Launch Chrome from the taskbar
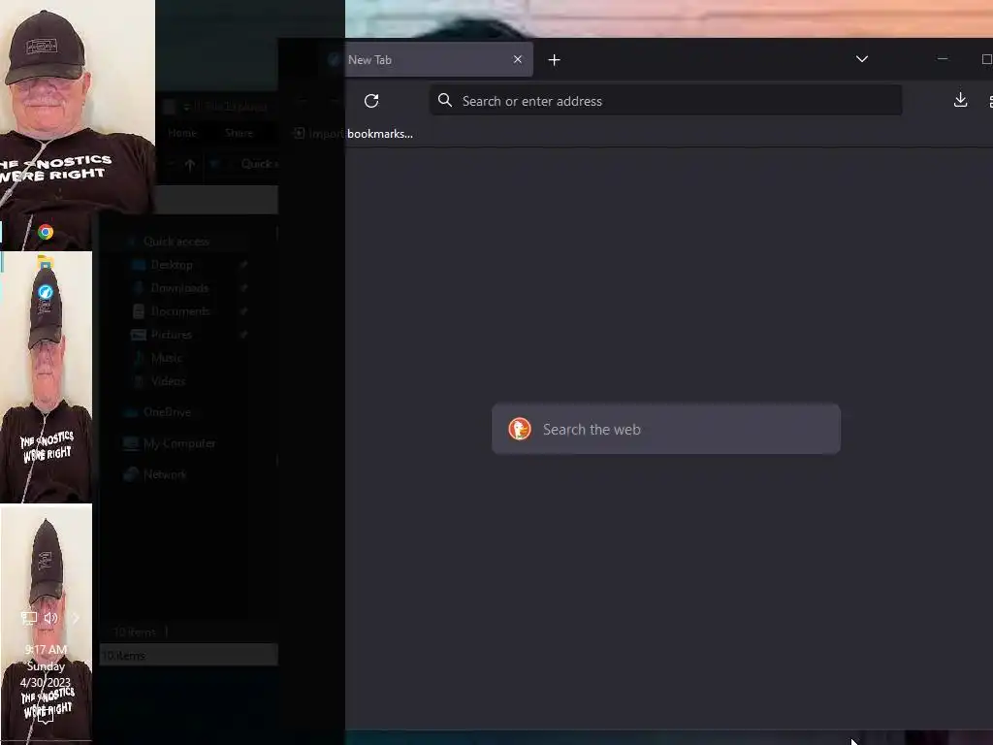The image size is (993, 745). [46, 232]
